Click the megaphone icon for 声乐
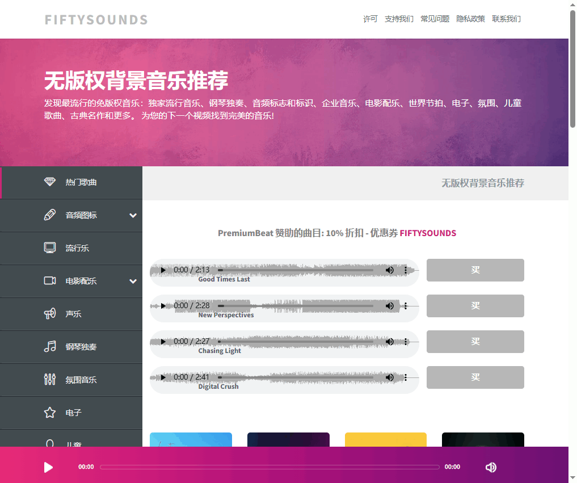 coord(50,314)
